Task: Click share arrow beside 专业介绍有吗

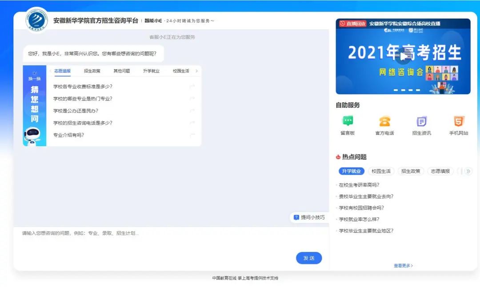Action: pyautogui.click(x=192, y=135)
